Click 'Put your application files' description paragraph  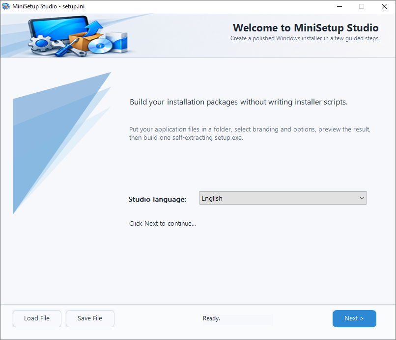click(250, 133)
